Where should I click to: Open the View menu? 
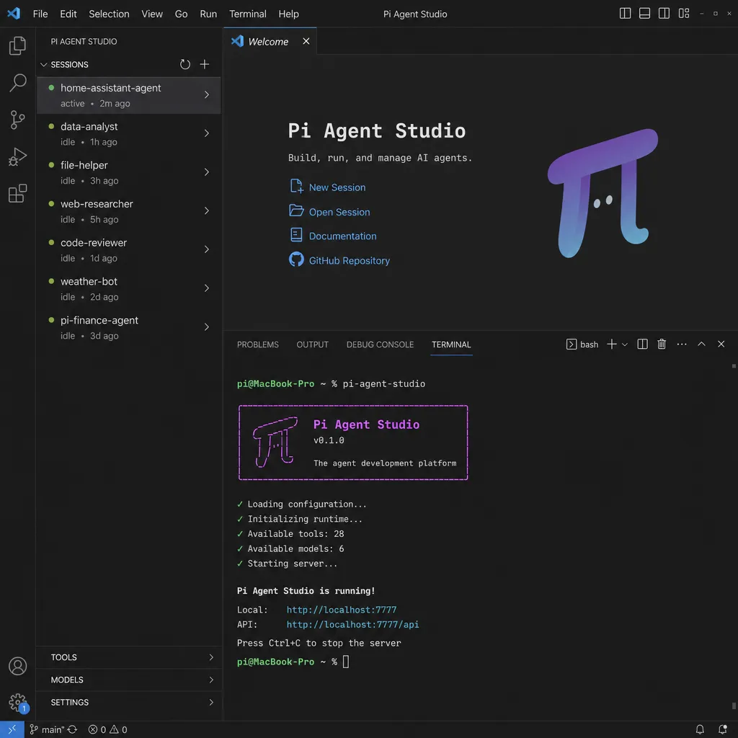(x=152, y=14)
